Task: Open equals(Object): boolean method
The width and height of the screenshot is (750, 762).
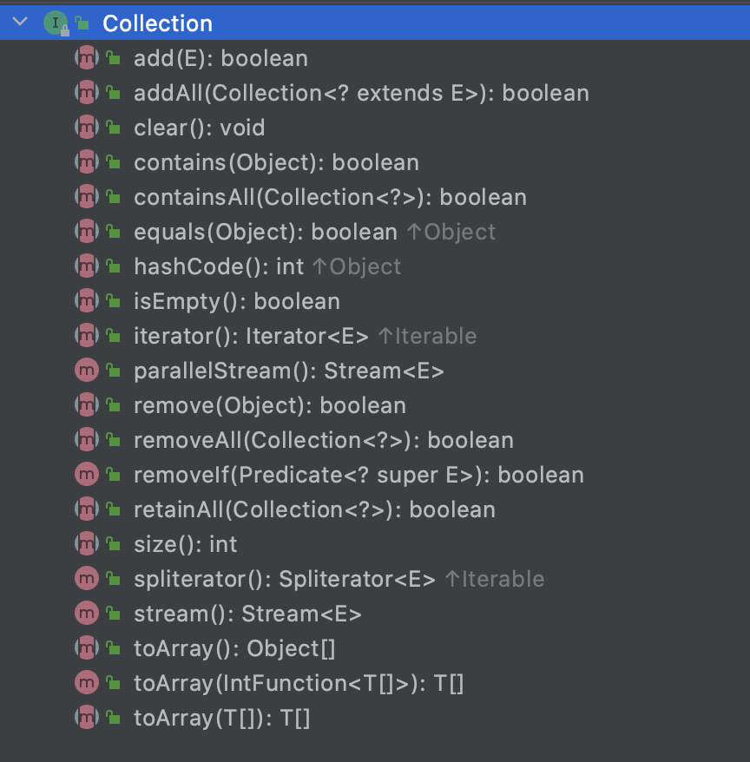Action: (x=266, y=233)
